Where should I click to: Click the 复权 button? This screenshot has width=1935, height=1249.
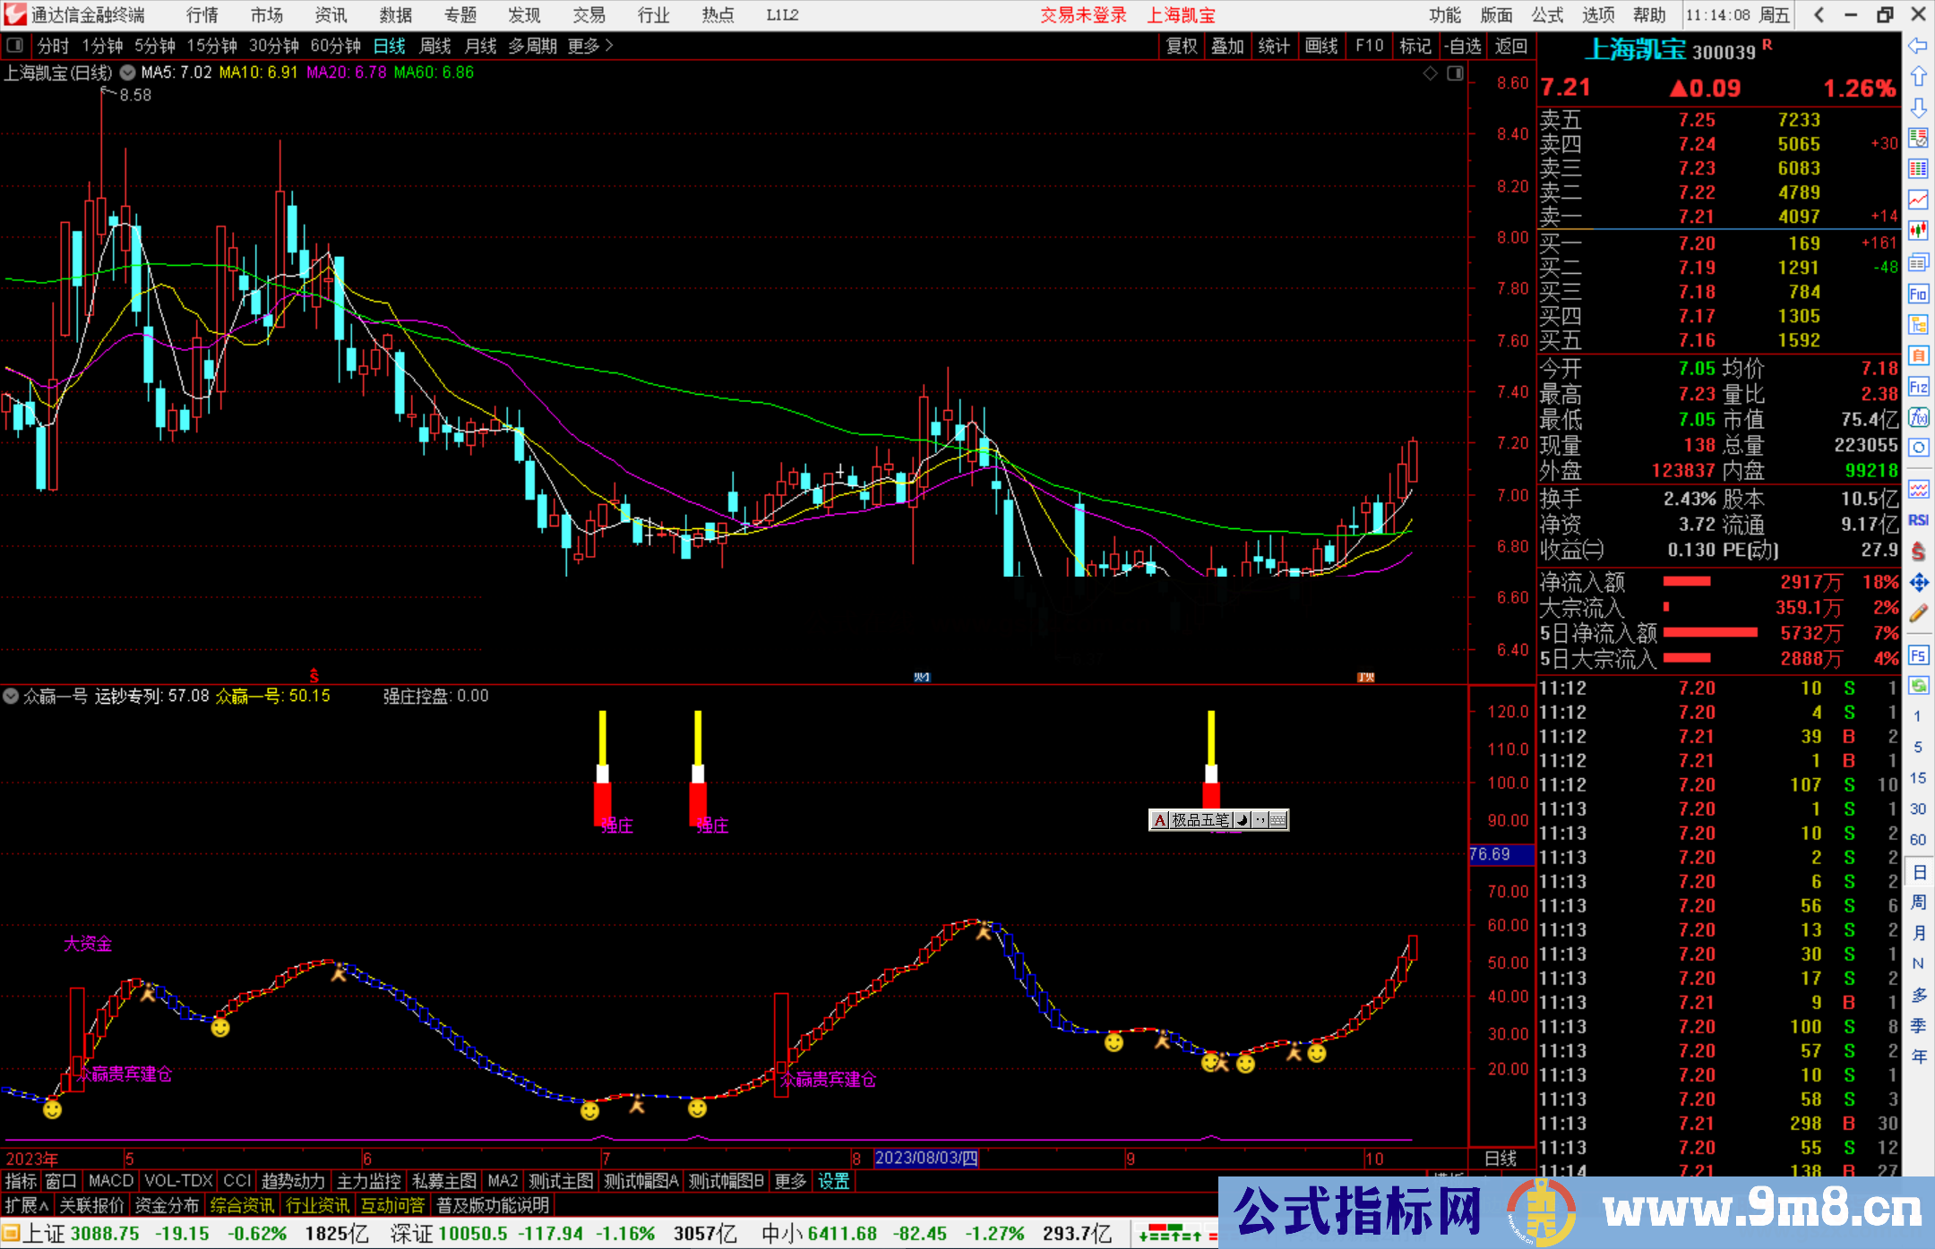pyautogui.click(x=1182, y=46)
